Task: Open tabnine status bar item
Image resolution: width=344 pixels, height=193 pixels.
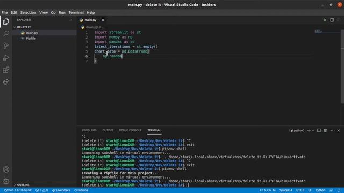Action: [81, 190]
